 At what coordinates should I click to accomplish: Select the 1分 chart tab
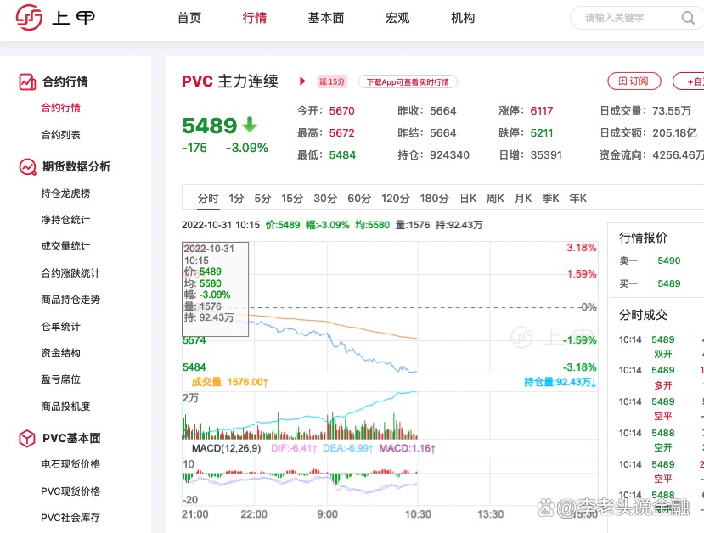[236, 199]
